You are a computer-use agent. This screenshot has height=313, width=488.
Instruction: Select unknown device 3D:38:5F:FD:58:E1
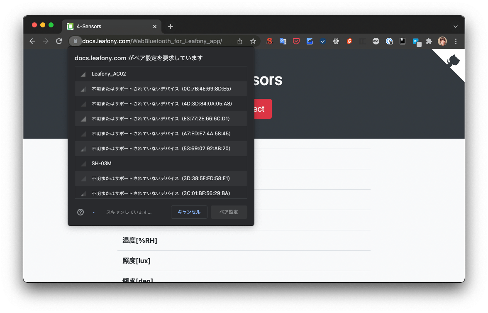point(161,179)
